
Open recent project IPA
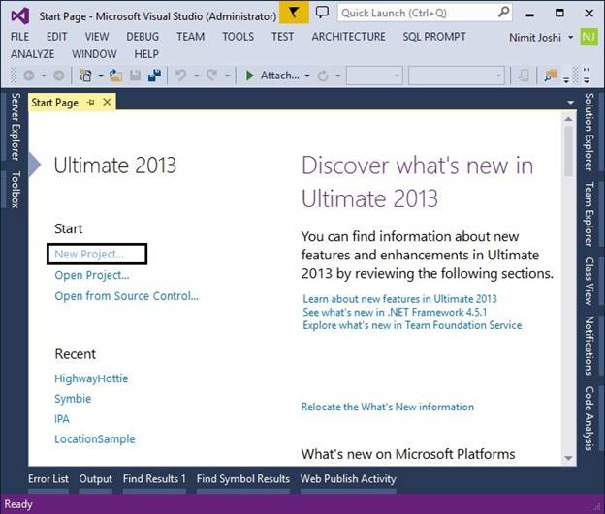[62, 419]
